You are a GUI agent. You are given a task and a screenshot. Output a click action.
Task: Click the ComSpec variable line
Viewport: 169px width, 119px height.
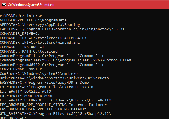pos(39,73)
